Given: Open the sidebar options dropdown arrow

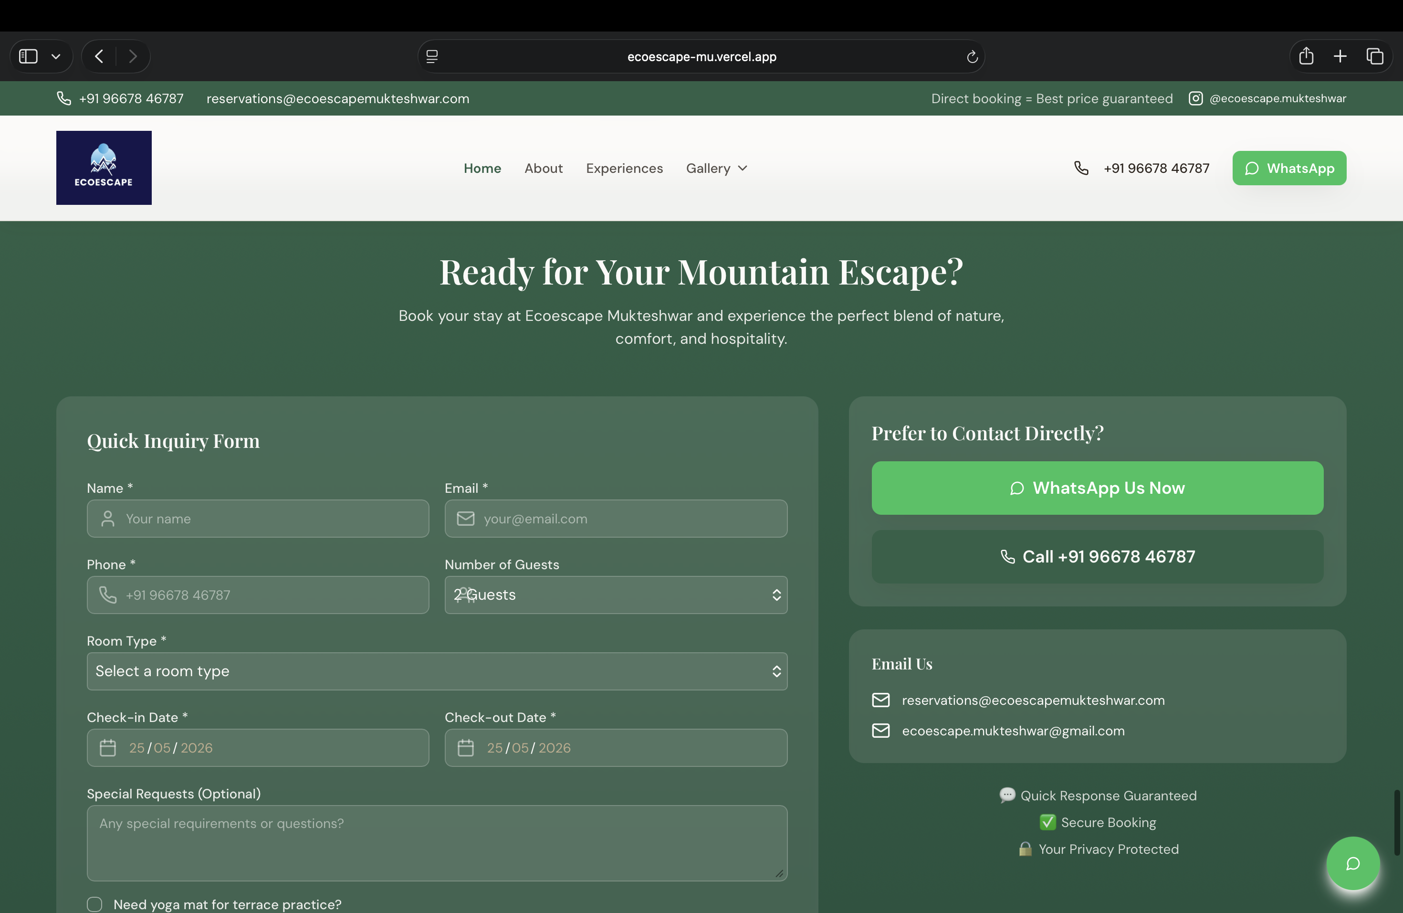Looking at the screenshot, I should 56,57.
